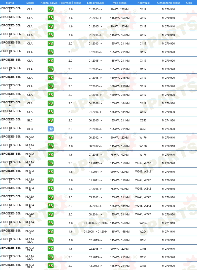Click petrol icon for Klasa C M 274.910
Screen dimensions: 197x270
(x=51, y=232)
